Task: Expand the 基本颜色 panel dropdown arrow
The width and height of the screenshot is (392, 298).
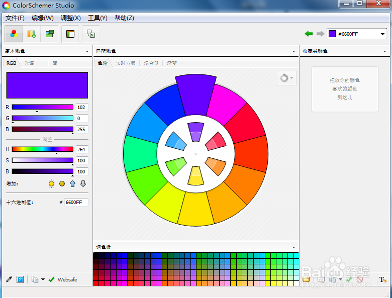Action: 87,51
